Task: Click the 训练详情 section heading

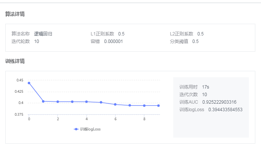Action: pos(15,61)
